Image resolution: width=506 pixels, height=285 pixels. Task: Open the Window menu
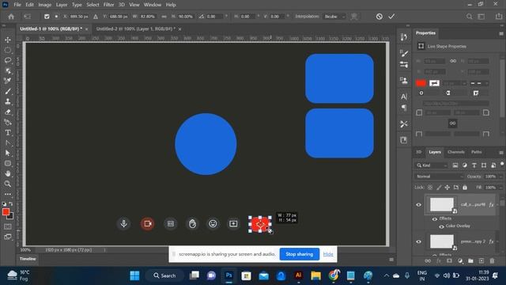pyautogui.click(x=153, y=5)
